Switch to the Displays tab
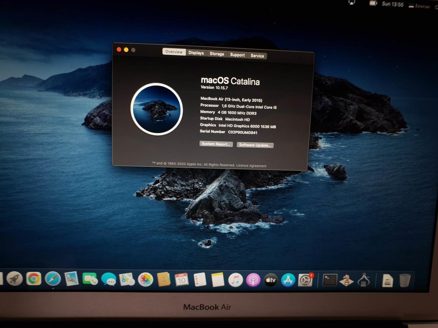The image size is (438, 328). 196,53
